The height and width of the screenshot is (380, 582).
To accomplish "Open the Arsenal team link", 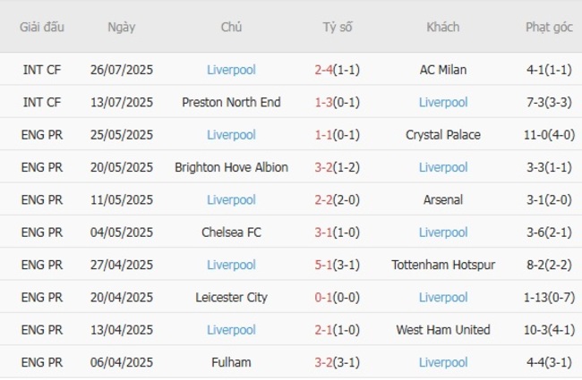I will pyautogui.click(x=442, y=199).
